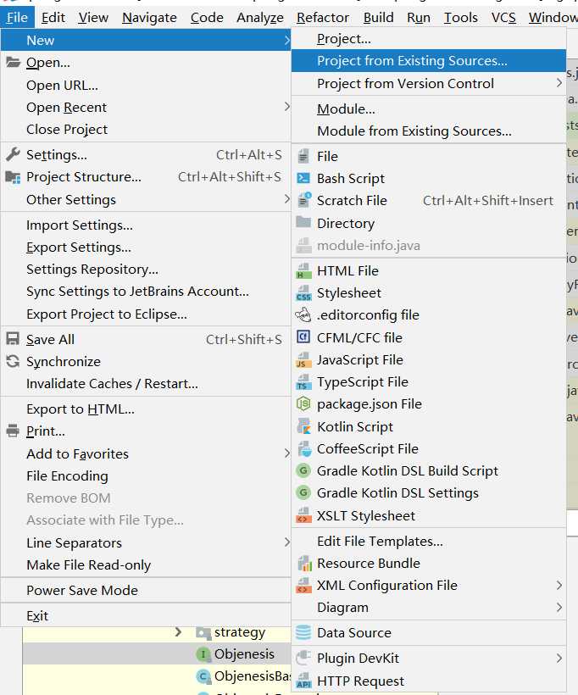This screenshot has width=578, height=695.
Task: Open the Refactor menu
Action: click(323, 18)
